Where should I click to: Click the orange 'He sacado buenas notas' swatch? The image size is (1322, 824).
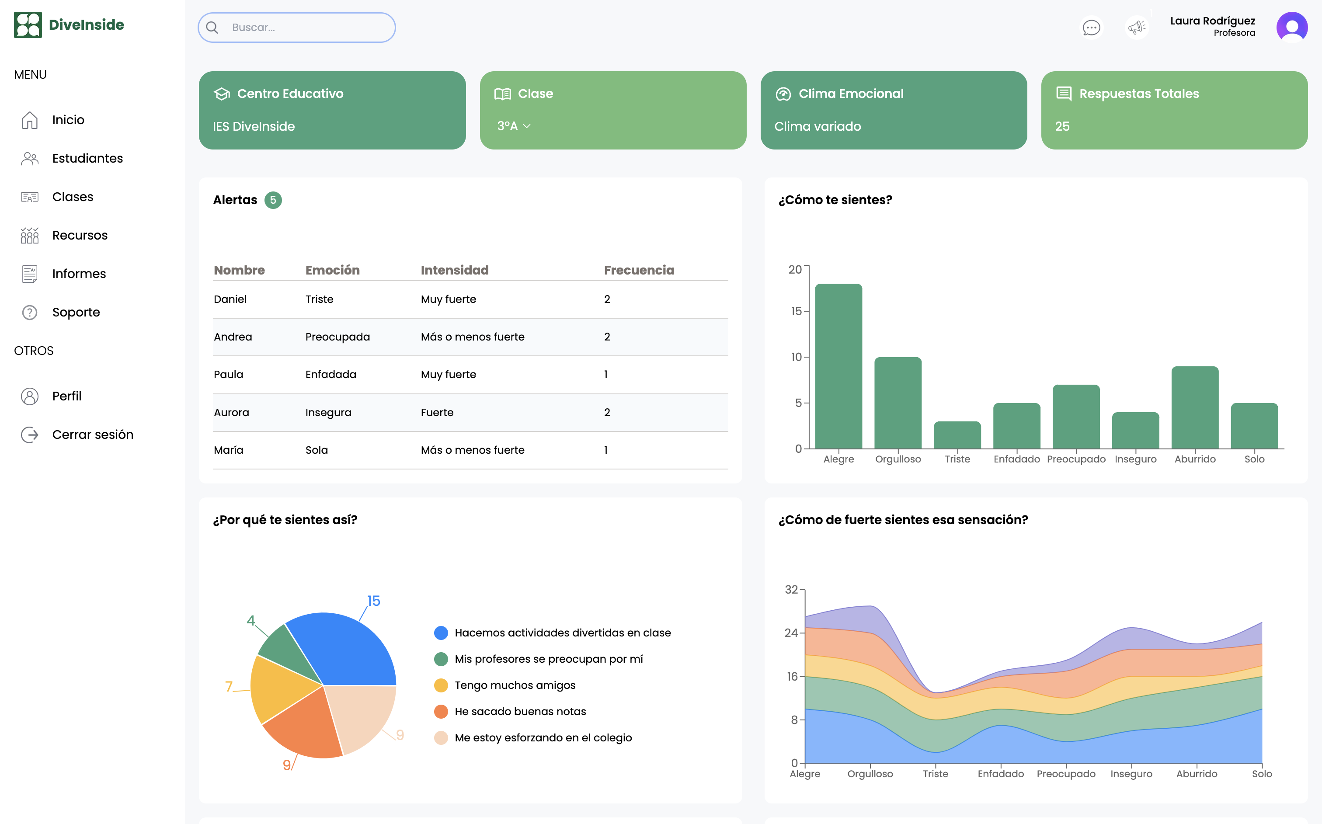pyautogui.click(x=441, y=711)
